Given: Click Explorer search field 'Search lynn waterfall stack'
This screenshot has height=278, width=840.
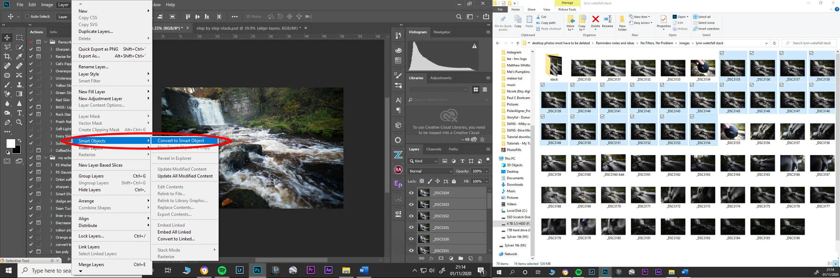Looking at the screenshot, I should tap(809, 43).
